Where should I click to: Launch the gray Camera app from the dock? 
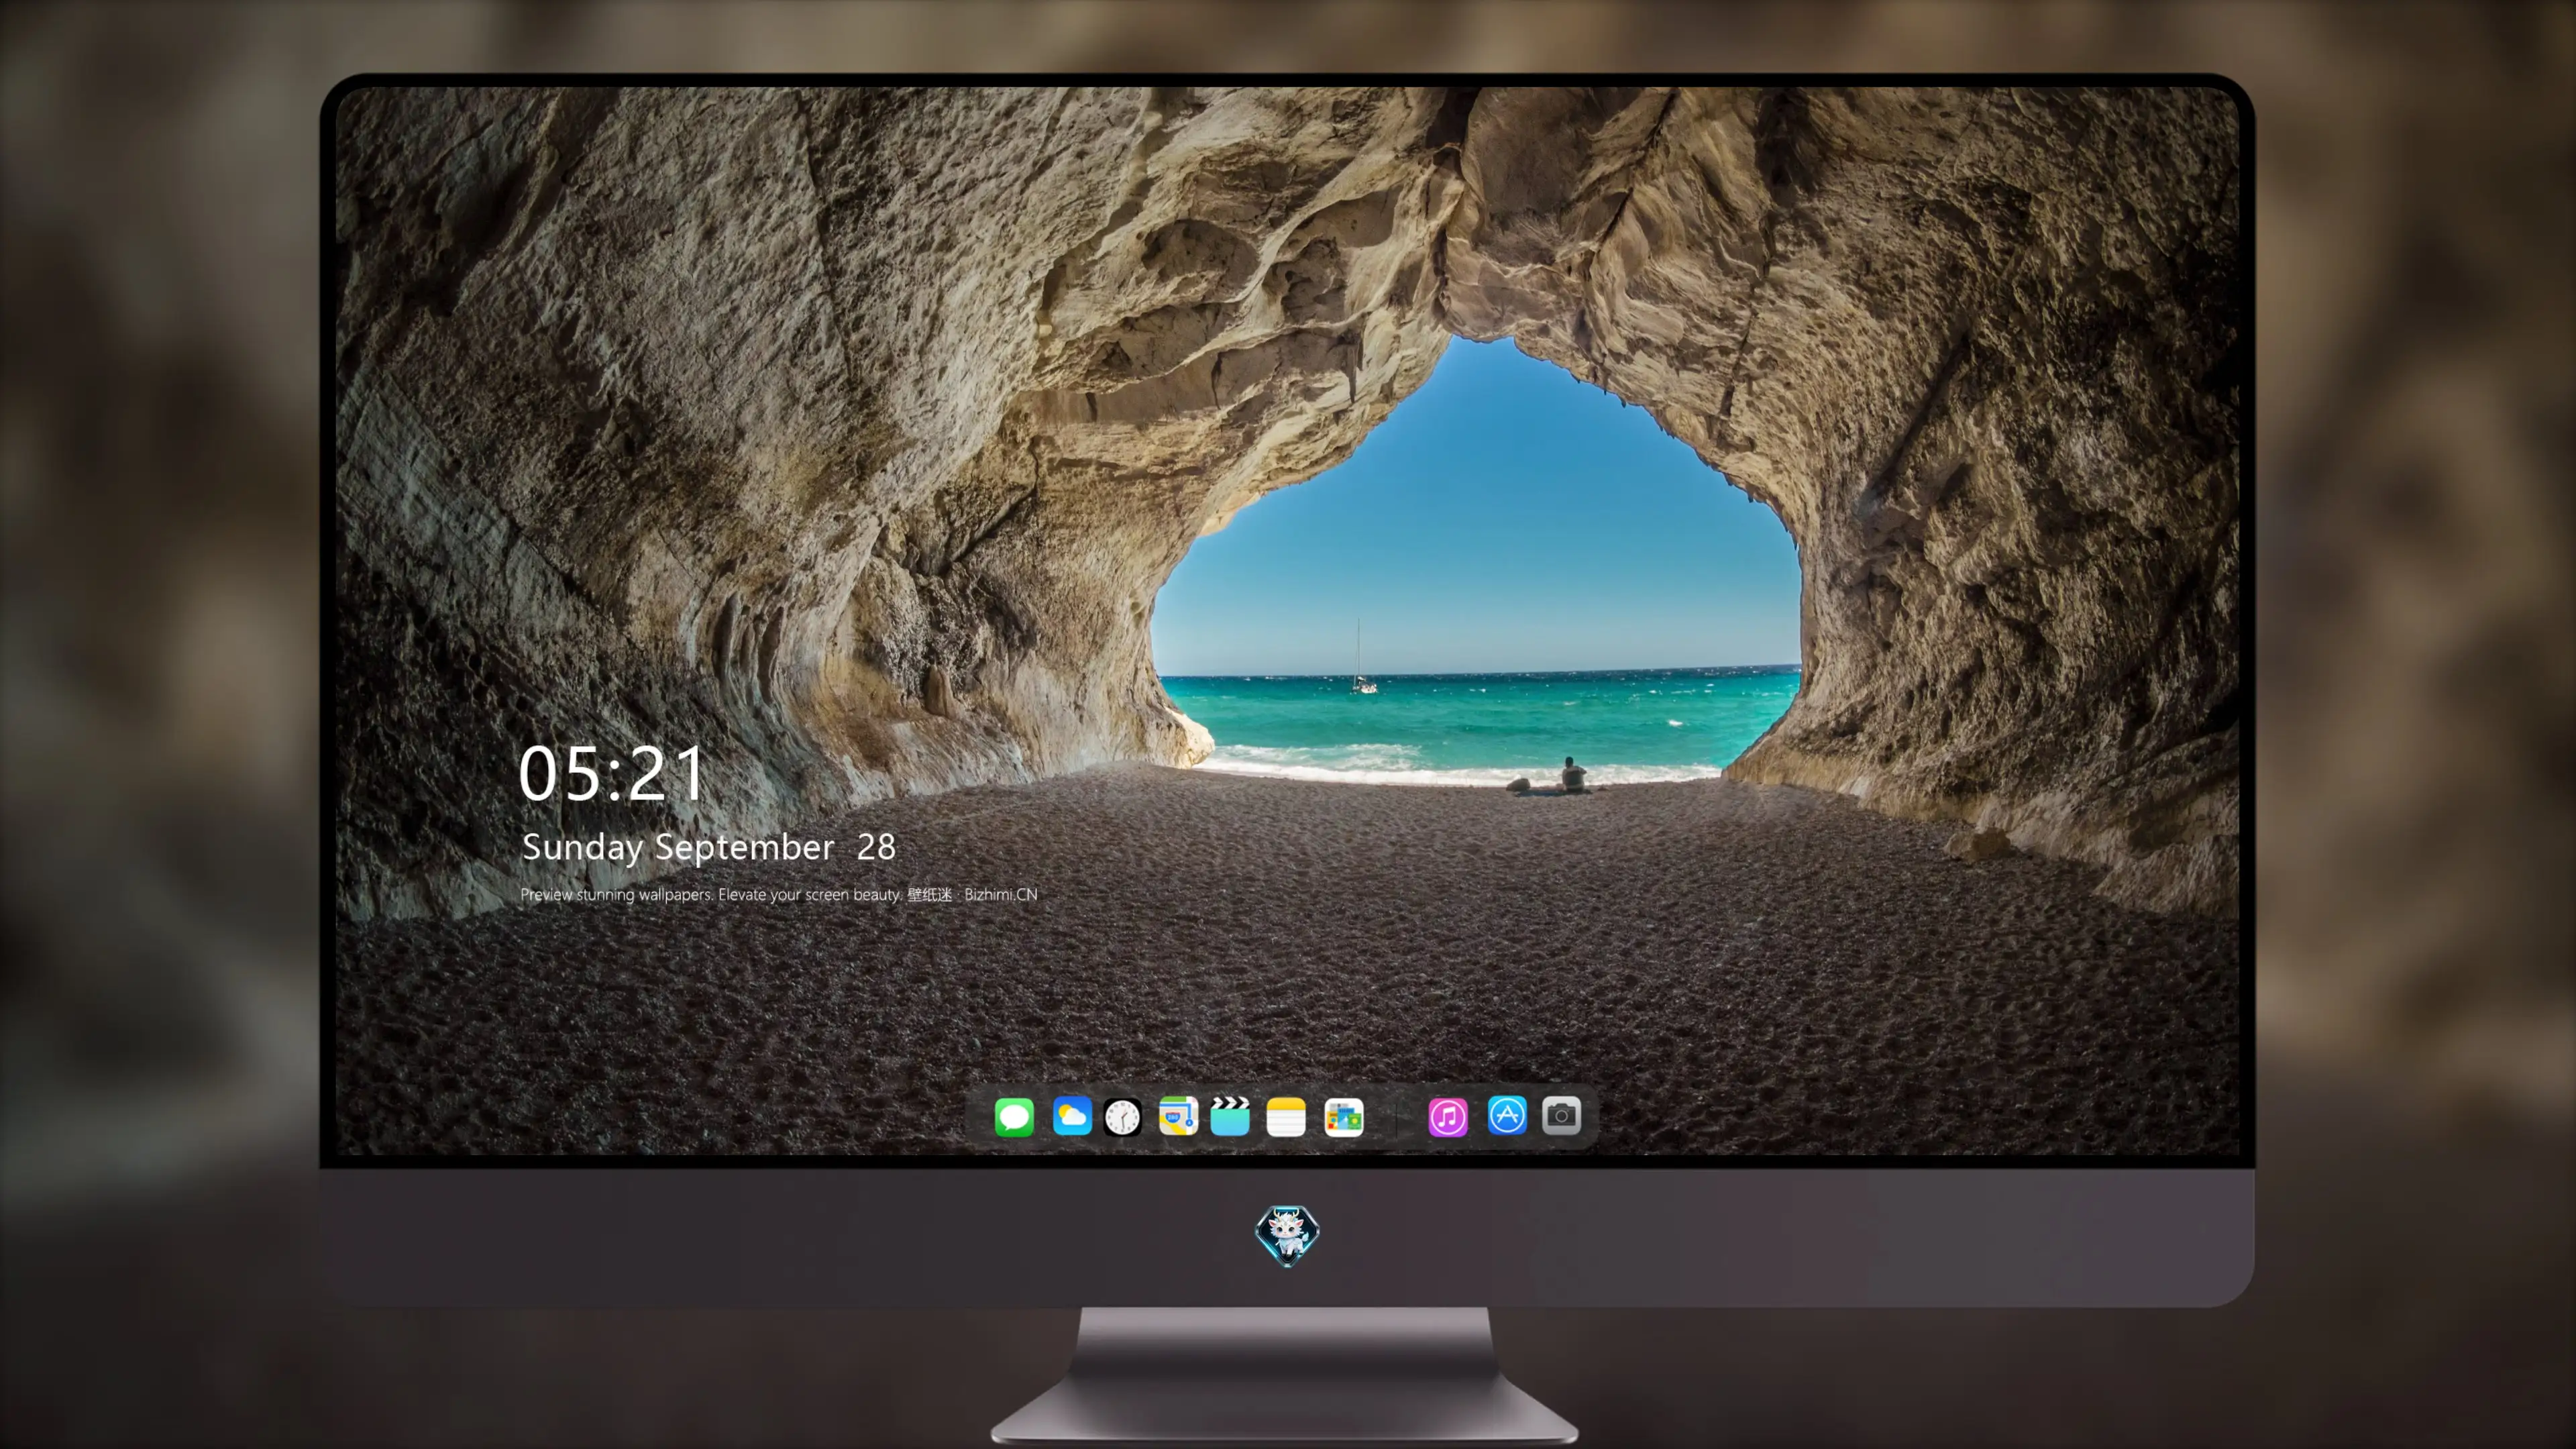(x=1561, y=1116)
